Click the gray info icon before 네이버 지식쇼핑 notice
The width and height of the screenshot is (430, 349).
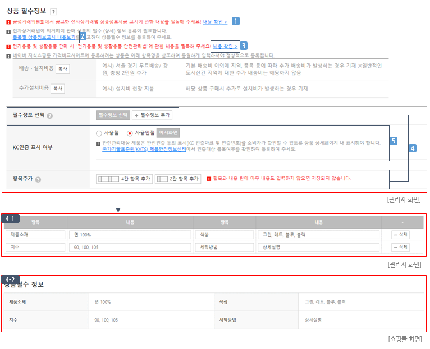point(8,56)
